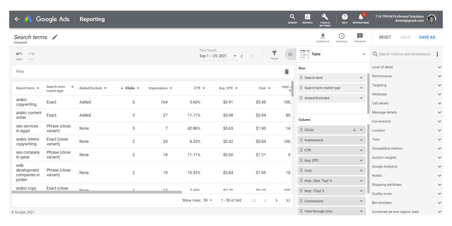452x226 pixels.
Task: Open Cost column chip dropdown
Action: (x=361, y=171)
